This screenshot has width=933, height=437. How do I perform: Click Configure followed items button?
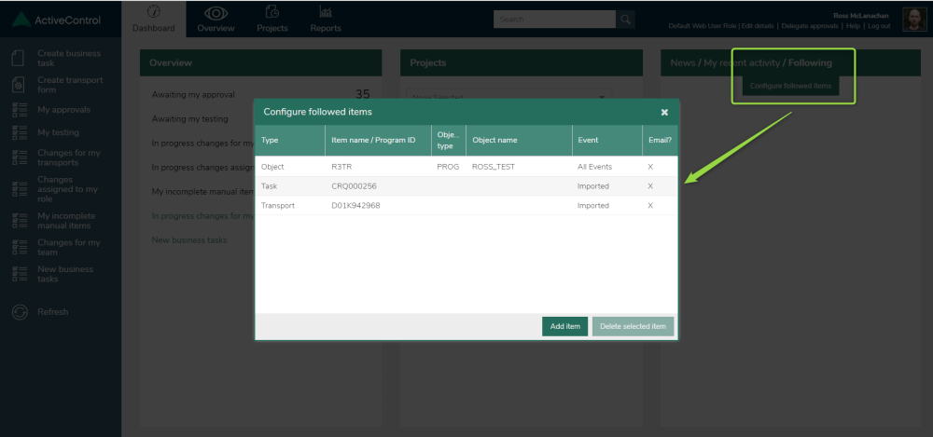(790, 86)
